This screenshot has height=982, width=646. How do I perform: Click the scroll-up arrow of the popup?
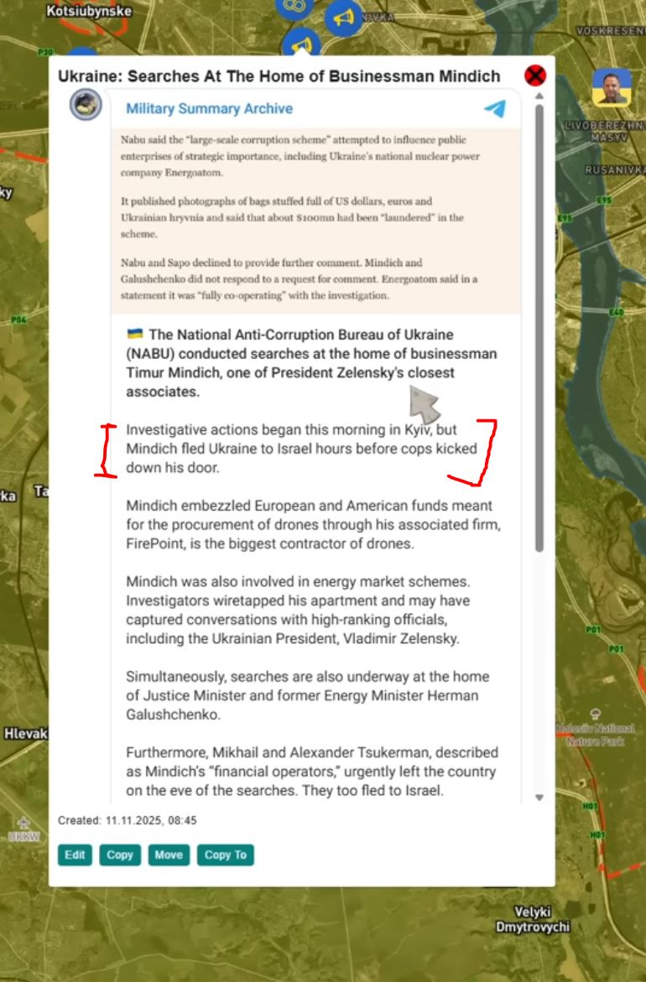tap(539, 96)
